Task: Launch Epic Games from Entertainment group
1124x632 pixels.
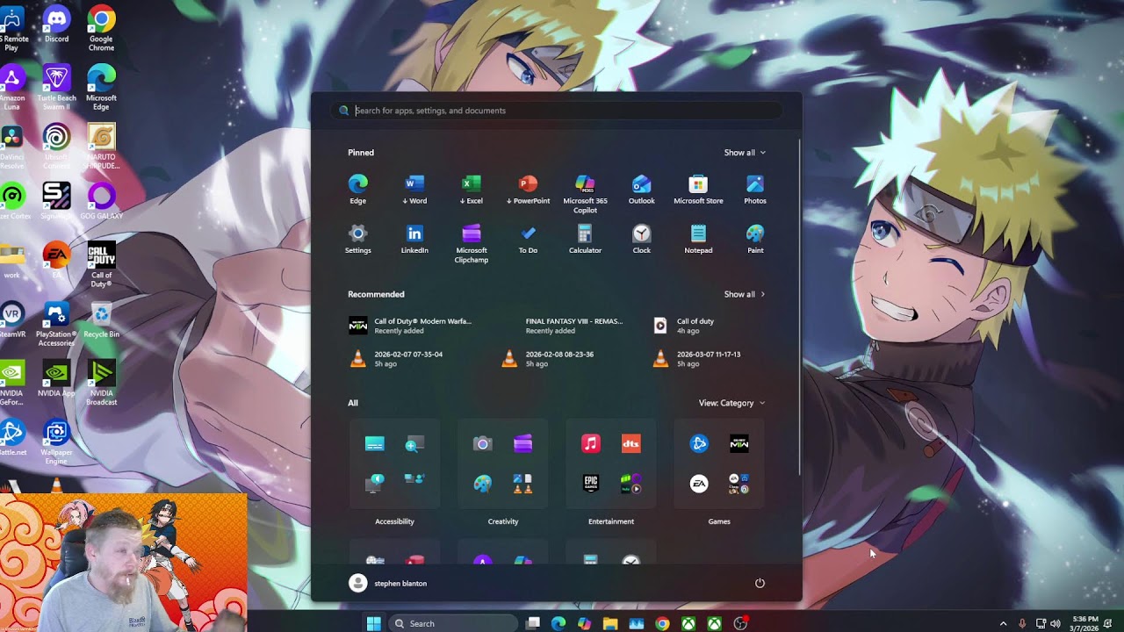Action: pos(591,484)
